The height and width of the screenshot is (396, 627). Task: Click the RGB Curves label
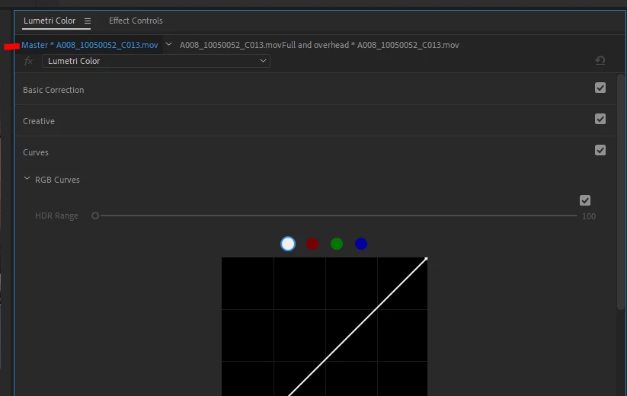(x=57, y=180)
